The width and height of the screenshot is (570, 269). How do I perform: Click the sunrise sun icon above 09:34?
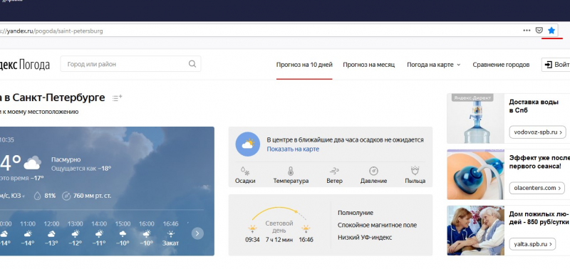click(x=252, y=228)
